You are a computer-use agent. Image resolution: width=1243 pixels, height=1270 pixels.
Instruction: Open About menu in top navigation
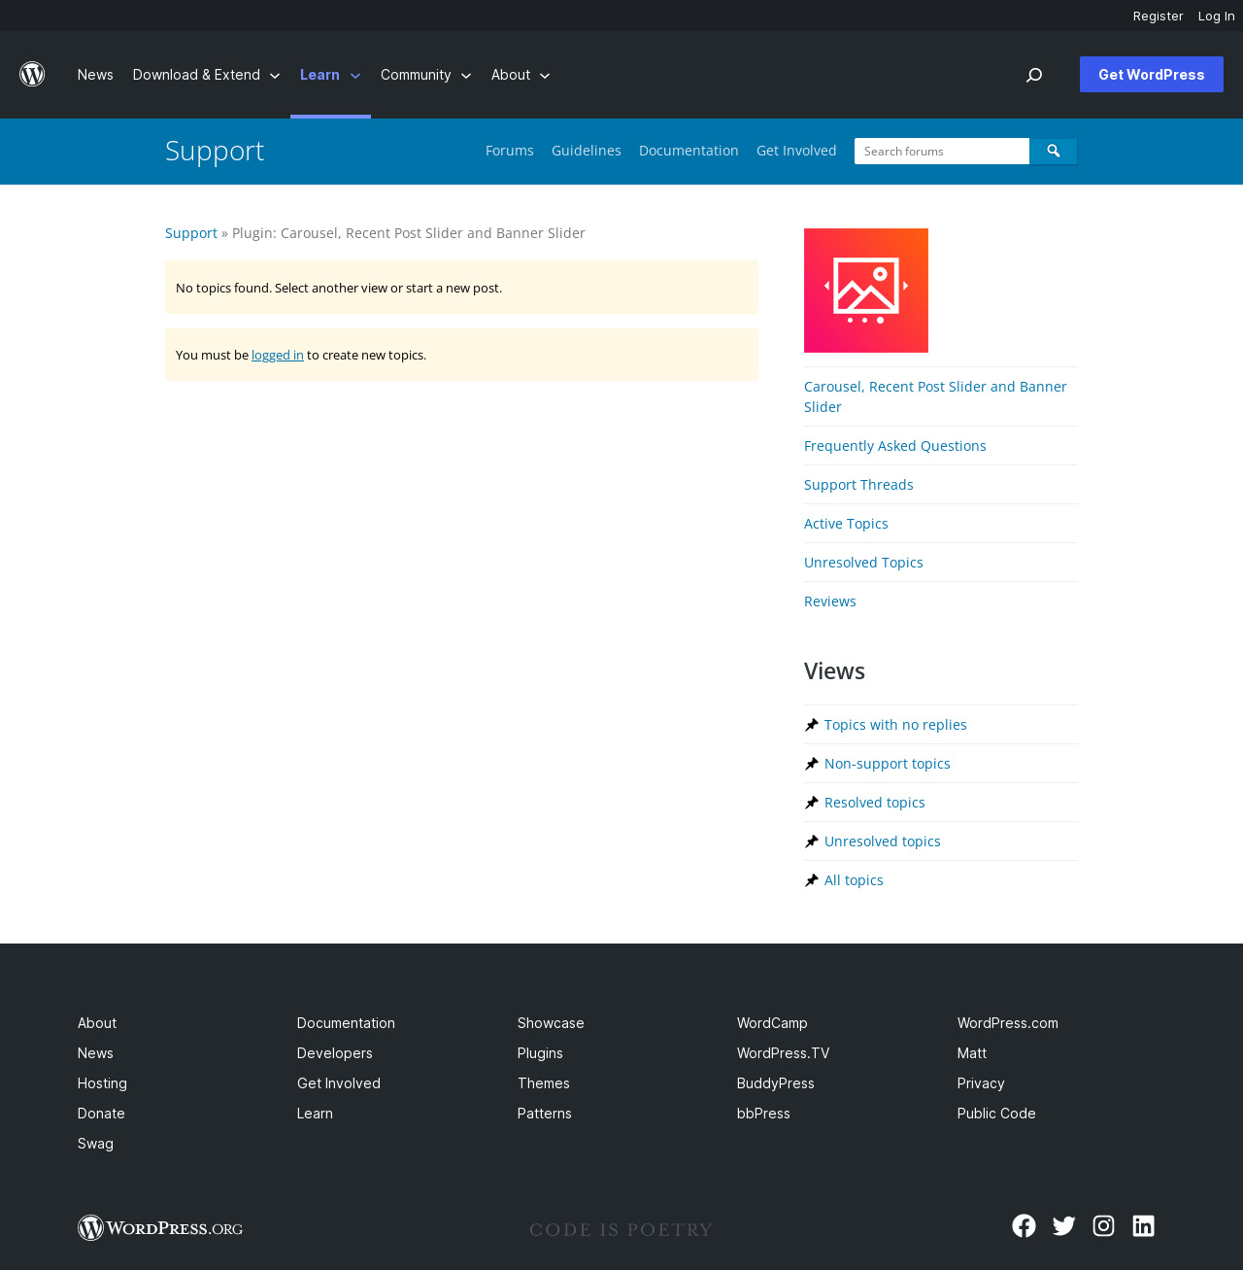coord(511,75)
